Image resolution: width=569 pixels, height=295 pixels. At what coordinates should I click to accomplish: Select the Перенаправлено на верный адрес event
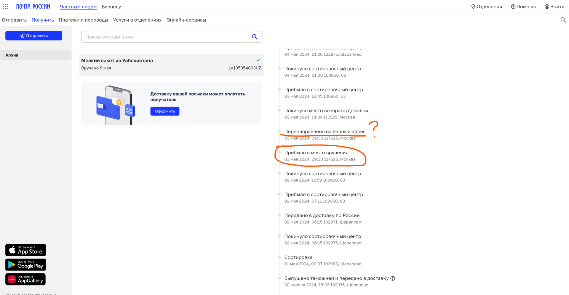325,132
